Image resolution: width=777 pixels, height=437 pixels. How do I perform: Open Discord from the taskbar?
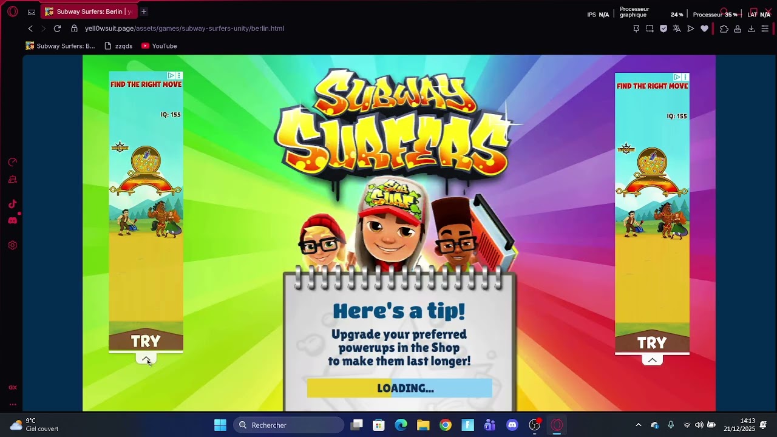512,425
